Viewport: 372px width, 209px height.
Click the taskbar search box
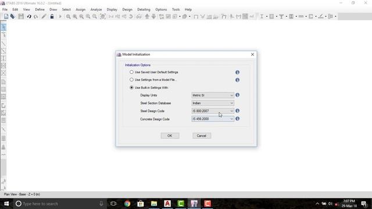(x=59, y=204)
